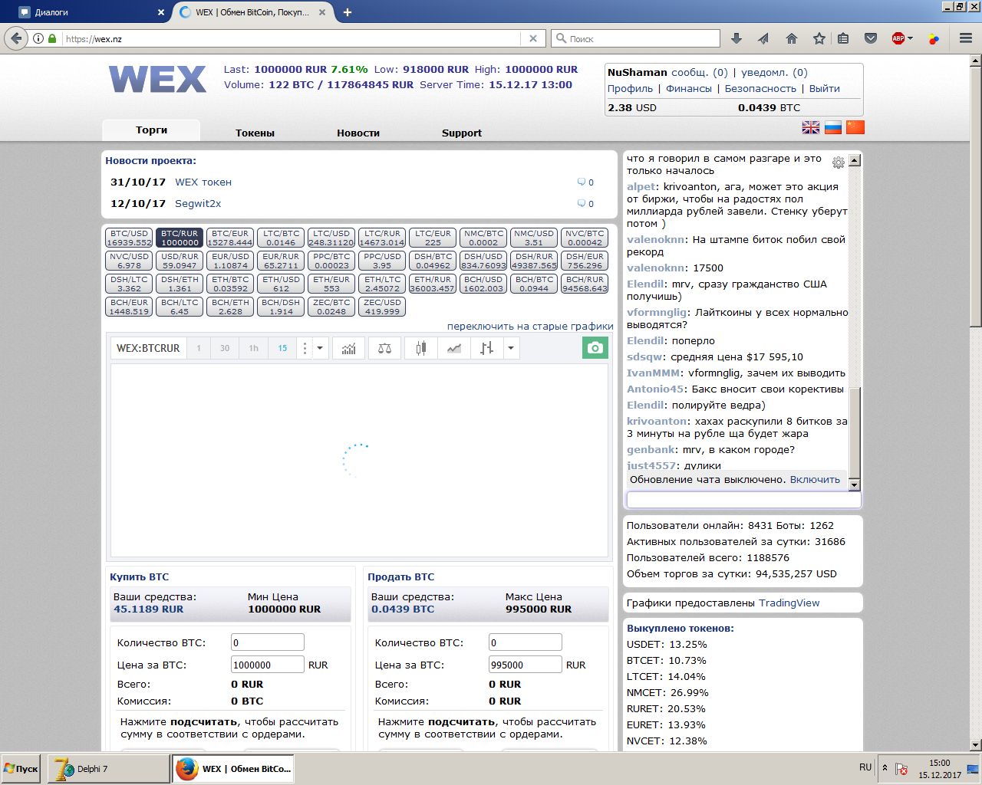Open the Pocket icon in browser toolbar
This screenshot has width=982, height=785.
tap(871, 38)
